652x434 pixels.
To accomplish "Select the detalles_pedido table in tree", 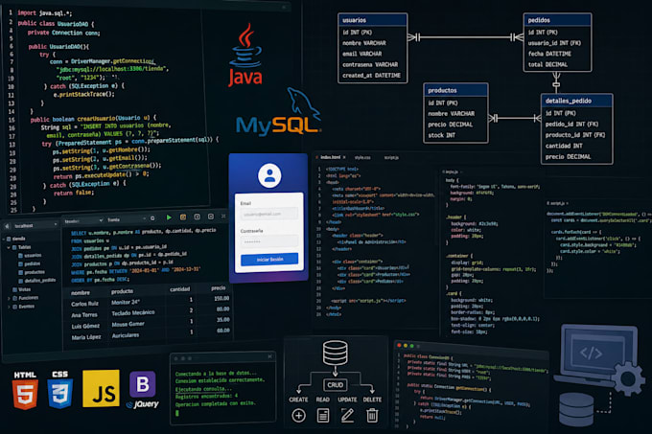I will coord(37,281).
